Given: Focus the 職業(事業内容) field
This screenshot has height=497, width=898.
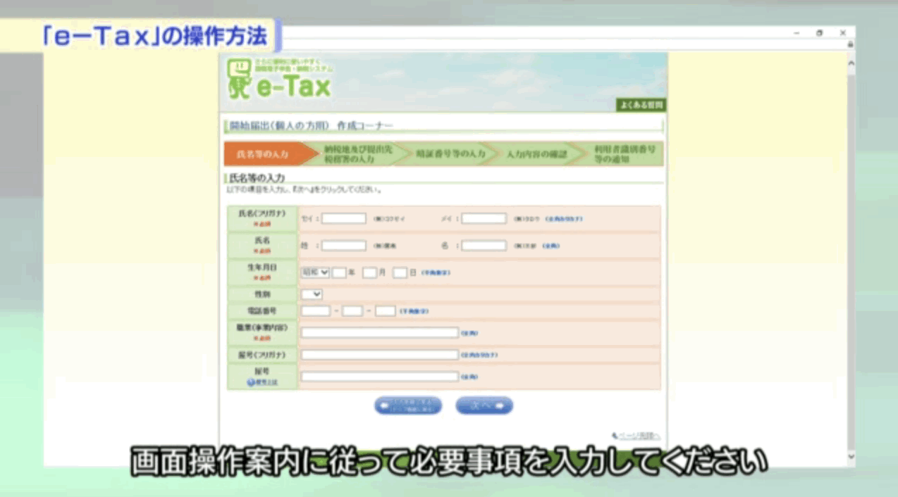Looking at the screenshot, I should pyautogui.click(x=380, y=332).
